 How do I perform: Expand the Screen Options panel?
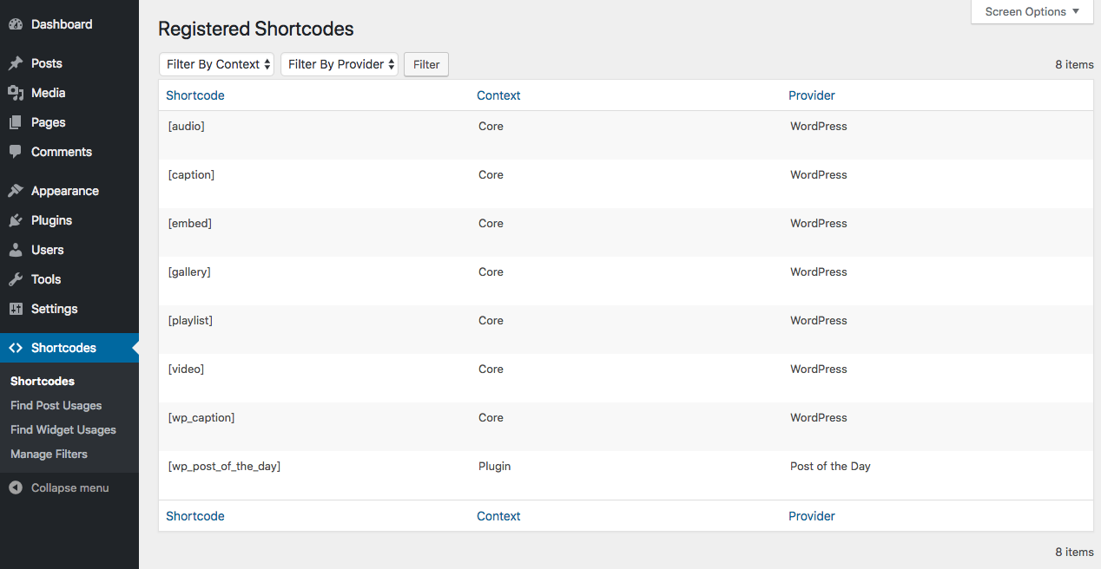(1032, 12)
